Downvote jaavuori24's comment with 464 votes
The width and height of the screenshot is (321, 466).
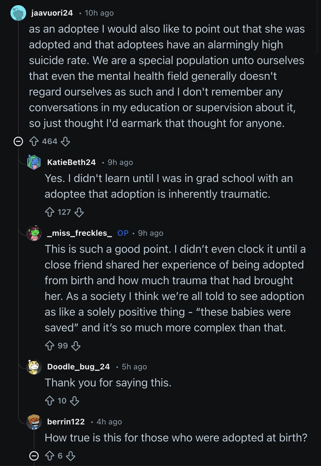click(65, 141)
